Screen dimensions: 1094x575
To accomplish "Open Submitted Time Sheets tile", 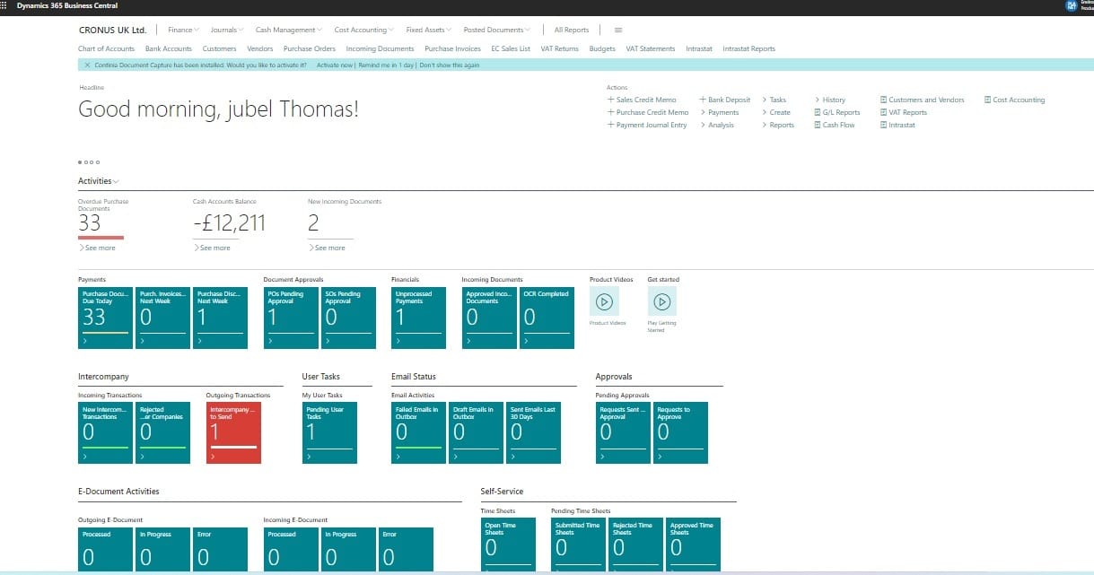I will coord(579,544).
